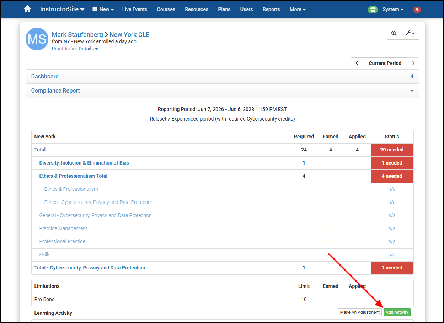Expand the Dashboard panel
Screen dimensions: 444x323
click(222, 77)
